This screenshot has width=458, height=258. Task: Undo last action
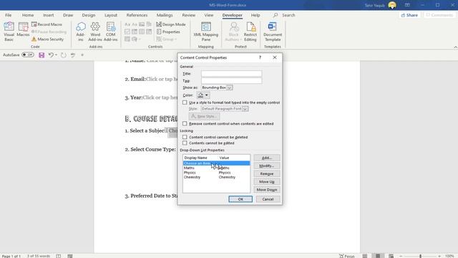pyautogui.click(x=51, y=55)
